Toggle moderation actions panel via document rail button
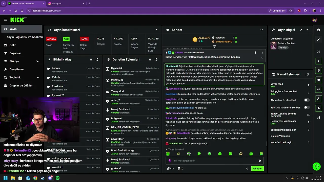The image size is (324, 182). click(x=318, y=70)
